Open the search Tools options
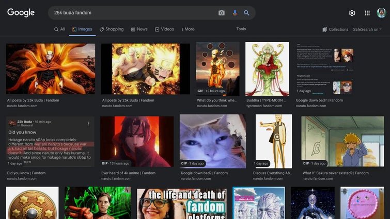 tap(241, 29)
